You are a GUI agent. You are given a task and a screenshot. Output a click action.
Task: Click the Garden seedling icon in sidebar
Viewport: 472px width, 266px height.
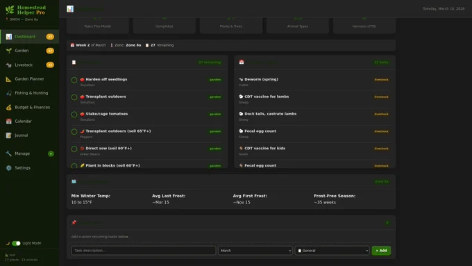(x=9, y=51)
